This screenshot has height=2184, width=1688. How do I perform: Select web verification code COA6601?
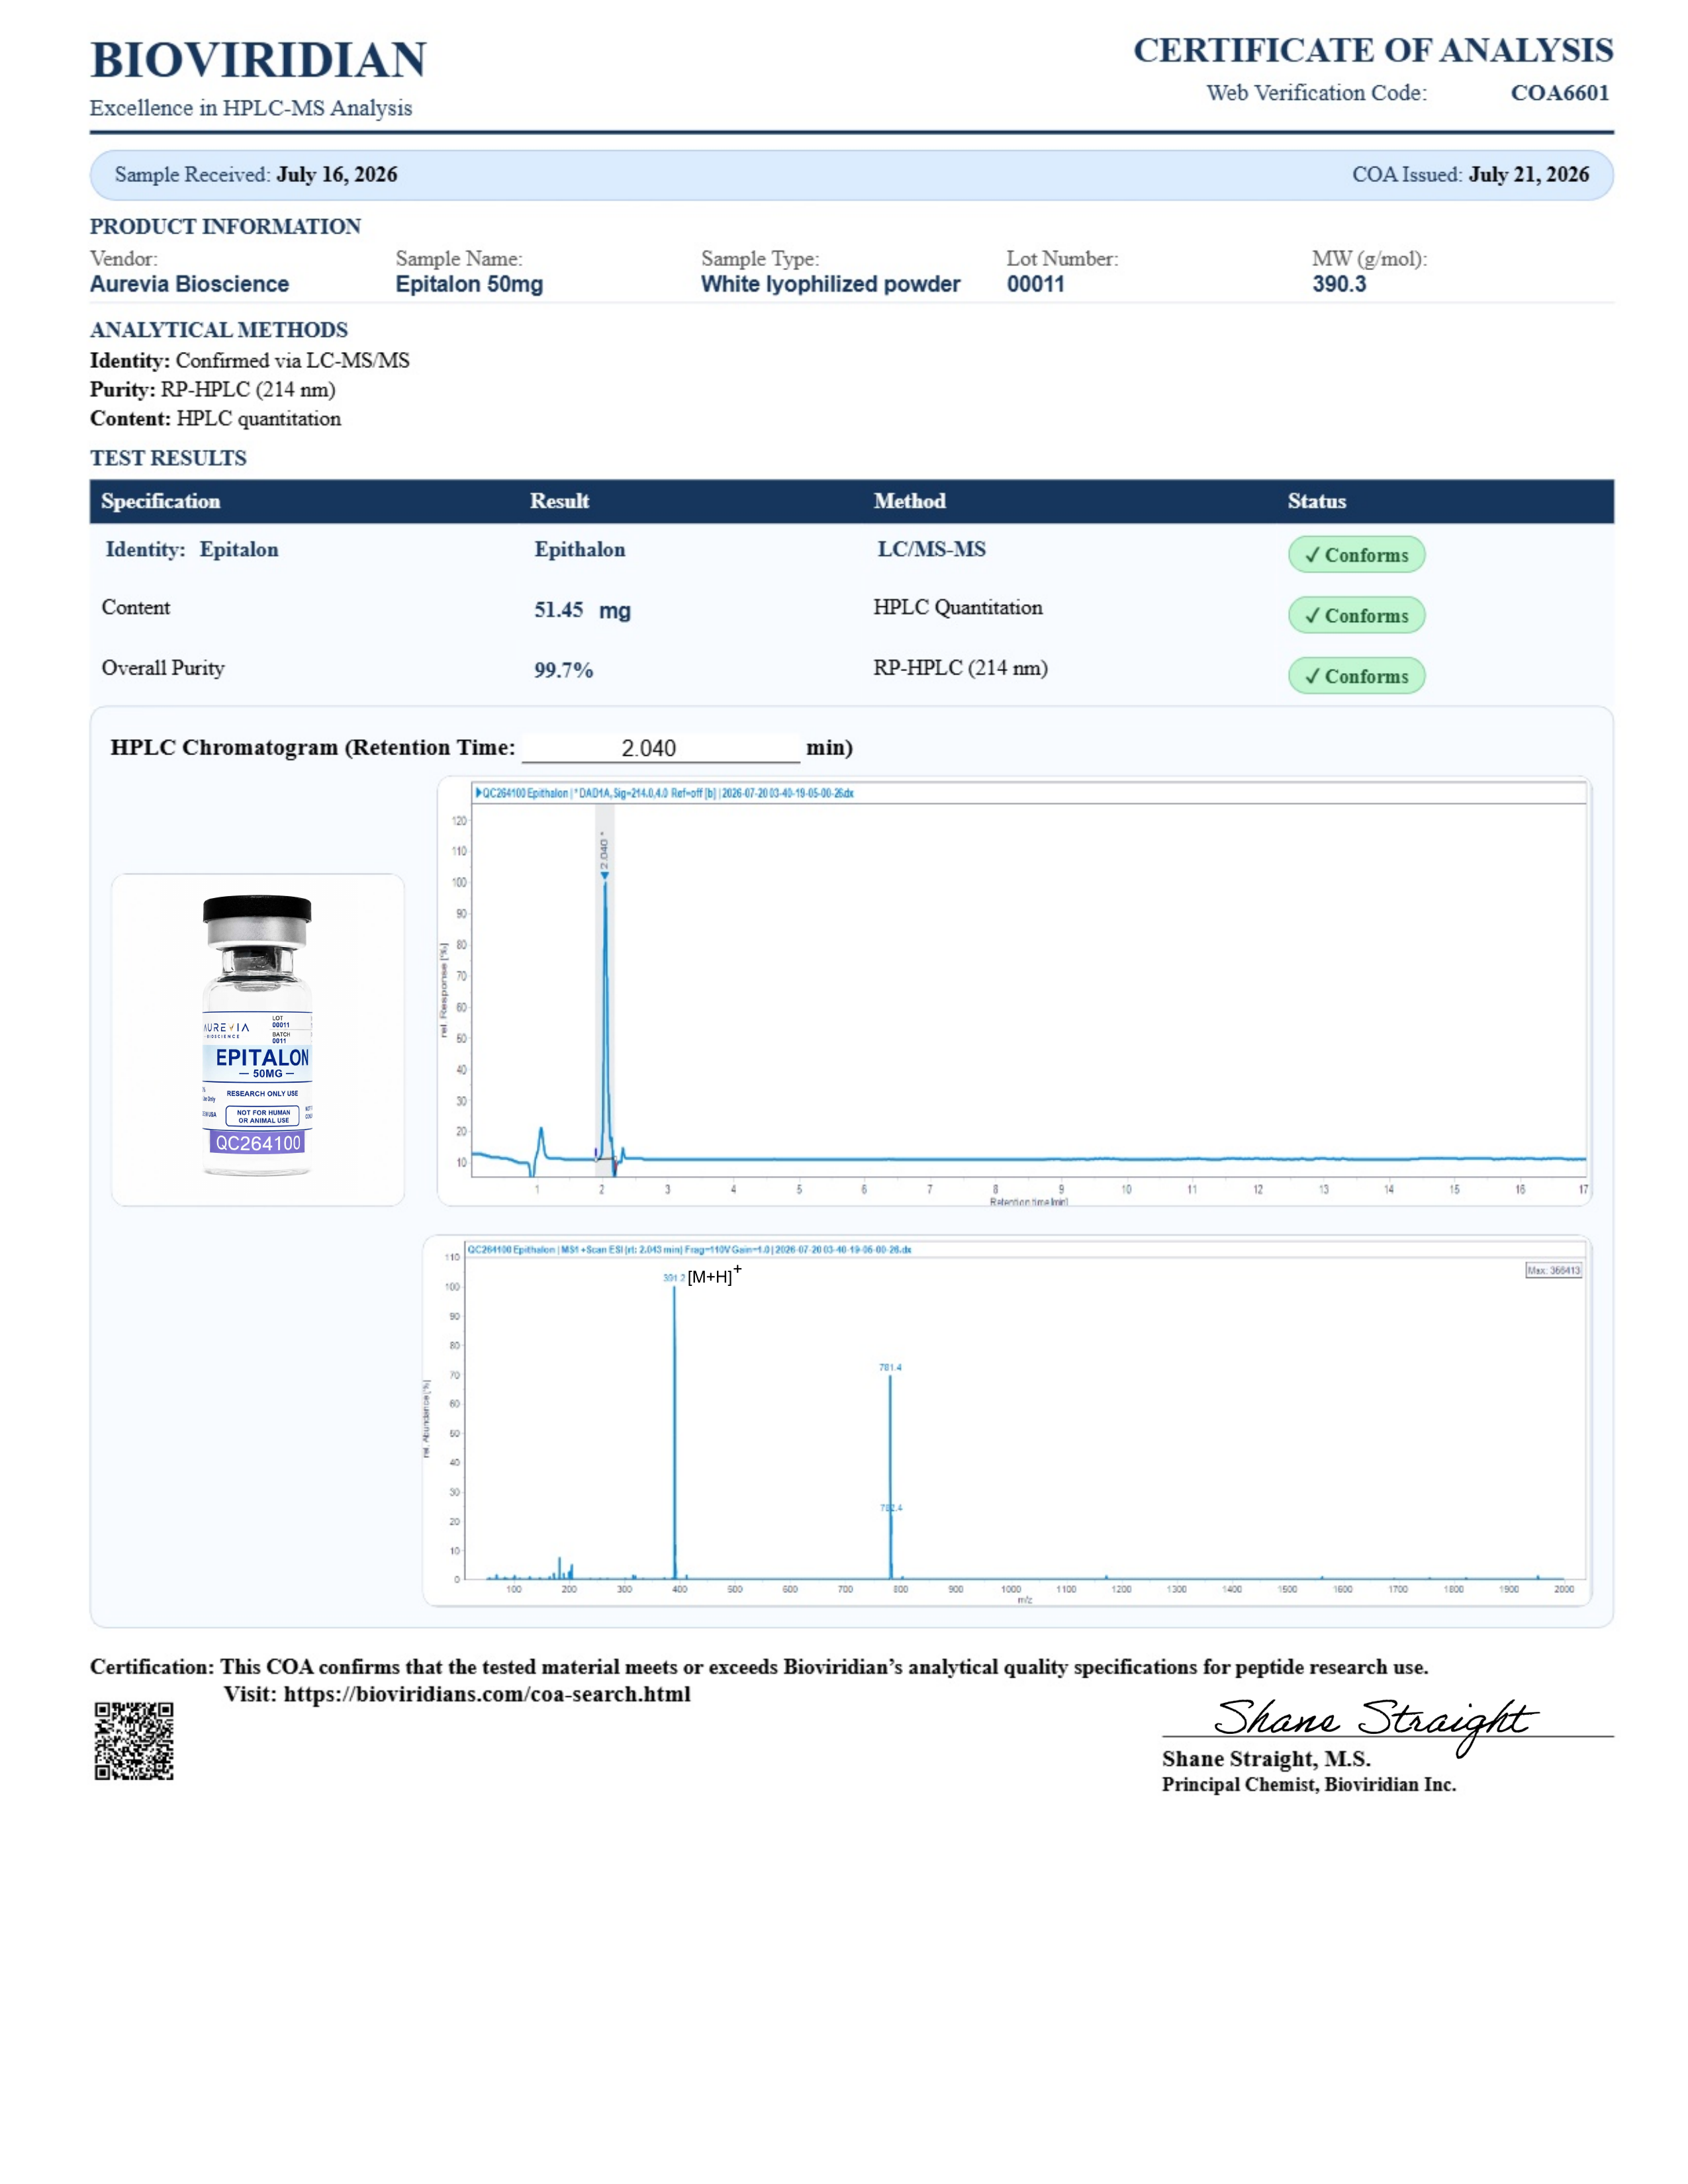[1559, 93]
